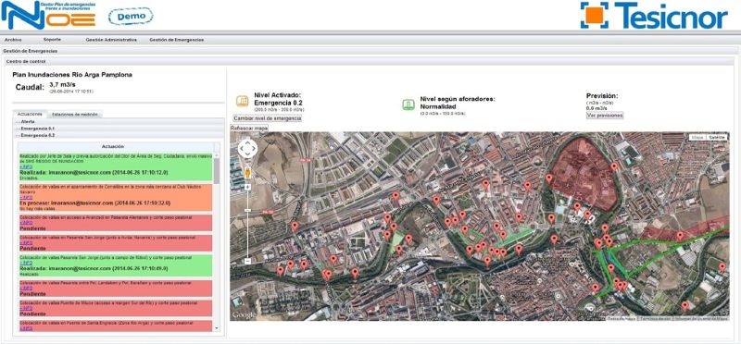Click the Normalidad level text
The height and width of the screenshot is (344, 741).
point(439,106)
